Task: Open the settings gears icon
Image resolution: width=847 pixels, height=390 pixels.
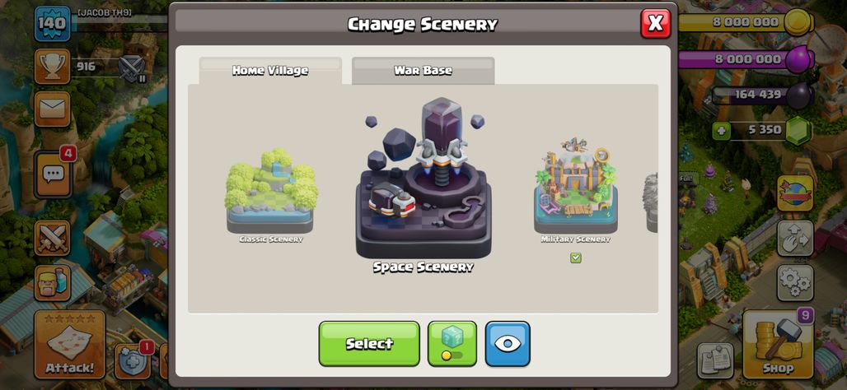Action: tap(795, 283)
